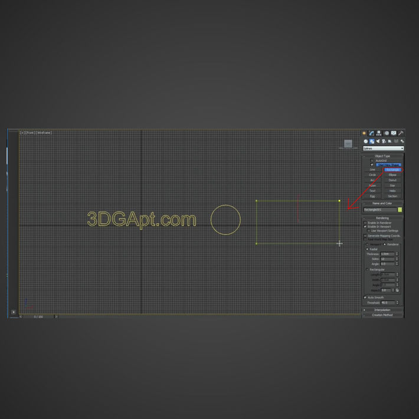Click the Rectangle spline button
This screenshot has width=419, height=419.
click(x=392, y=170)
